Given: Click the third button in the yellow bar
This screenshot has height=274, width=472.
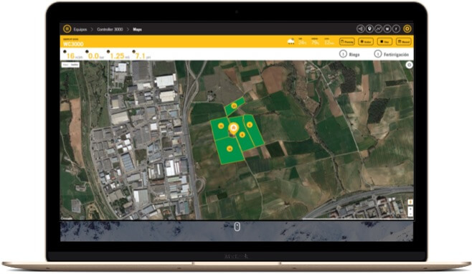Looking at the screenshot, I should pyautogui.click(x=384, y=42).
